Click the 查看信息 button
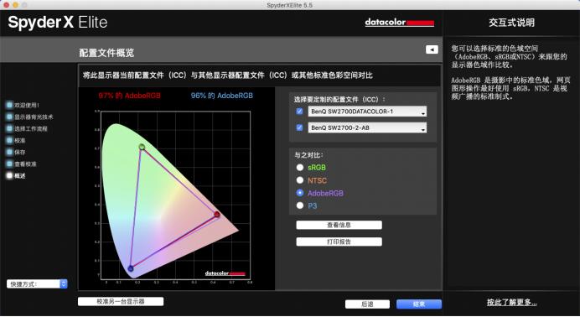Image resolution: width=580 pixels, height=317 pixels. (339, 225)
